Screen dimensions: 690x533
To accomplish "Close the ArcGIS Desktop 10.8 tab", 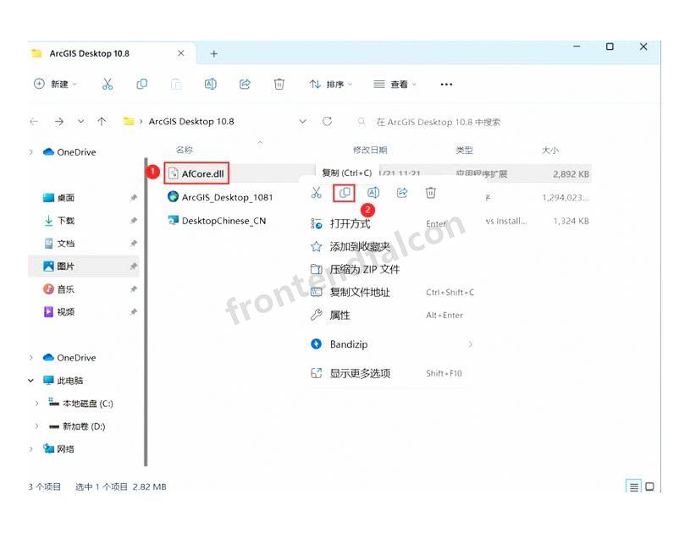I will click(x=181, y=53).
